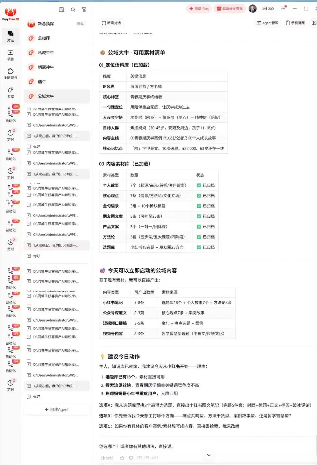Toggle 已归档 checkbox for 方法论
The image size is (317, 465).
(x=199, y=237)
